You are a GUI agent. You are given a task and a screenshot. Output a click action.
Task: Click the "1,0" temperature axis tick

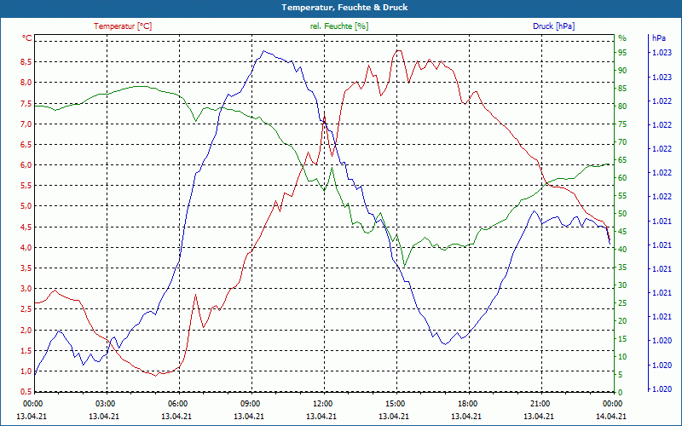(x=26, y=371)
